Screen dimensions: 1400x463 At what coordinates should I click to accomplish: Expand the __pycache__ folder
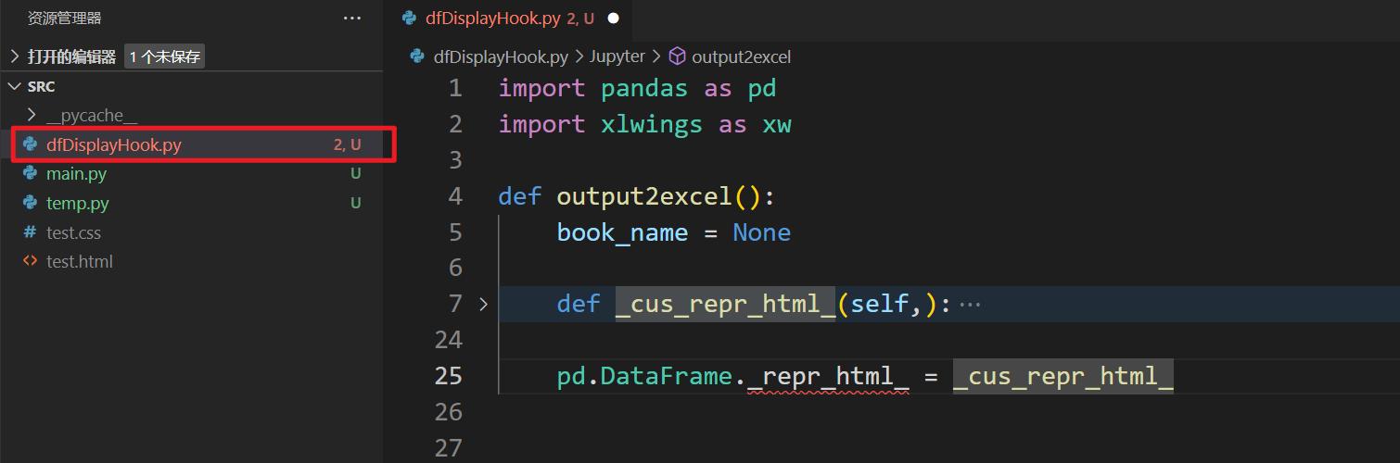point(31,115)
